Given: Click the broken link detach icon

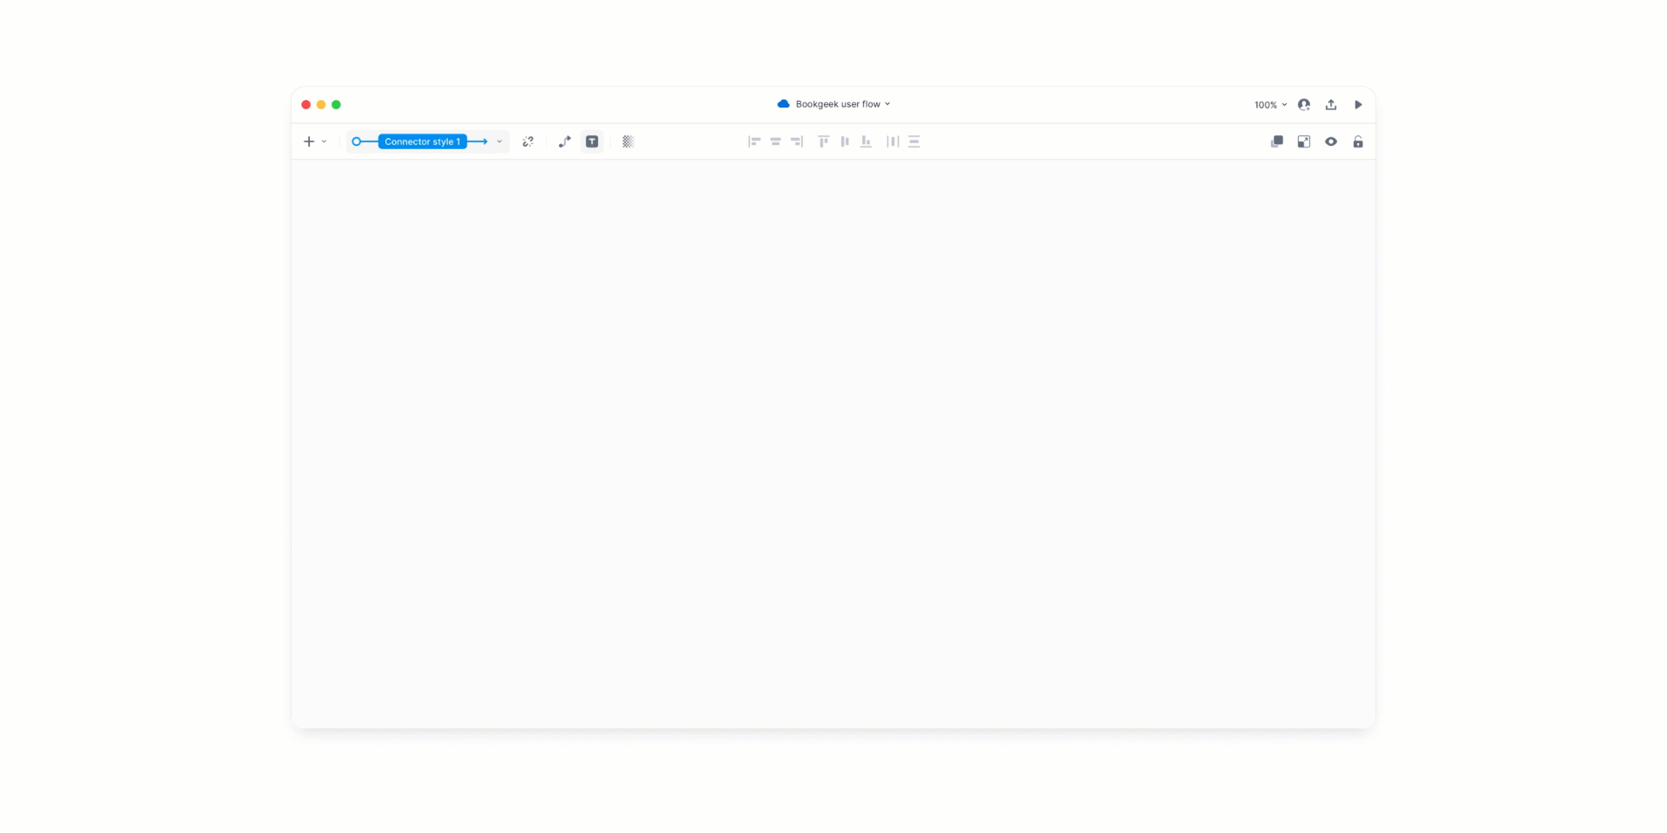Looking at the screenshot, I should pos(528,141).
